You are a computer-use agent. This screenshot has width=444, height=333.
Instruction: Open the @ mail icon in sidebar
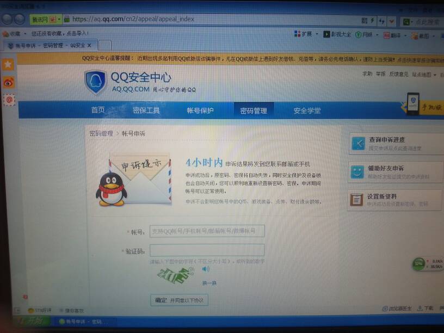9,100
